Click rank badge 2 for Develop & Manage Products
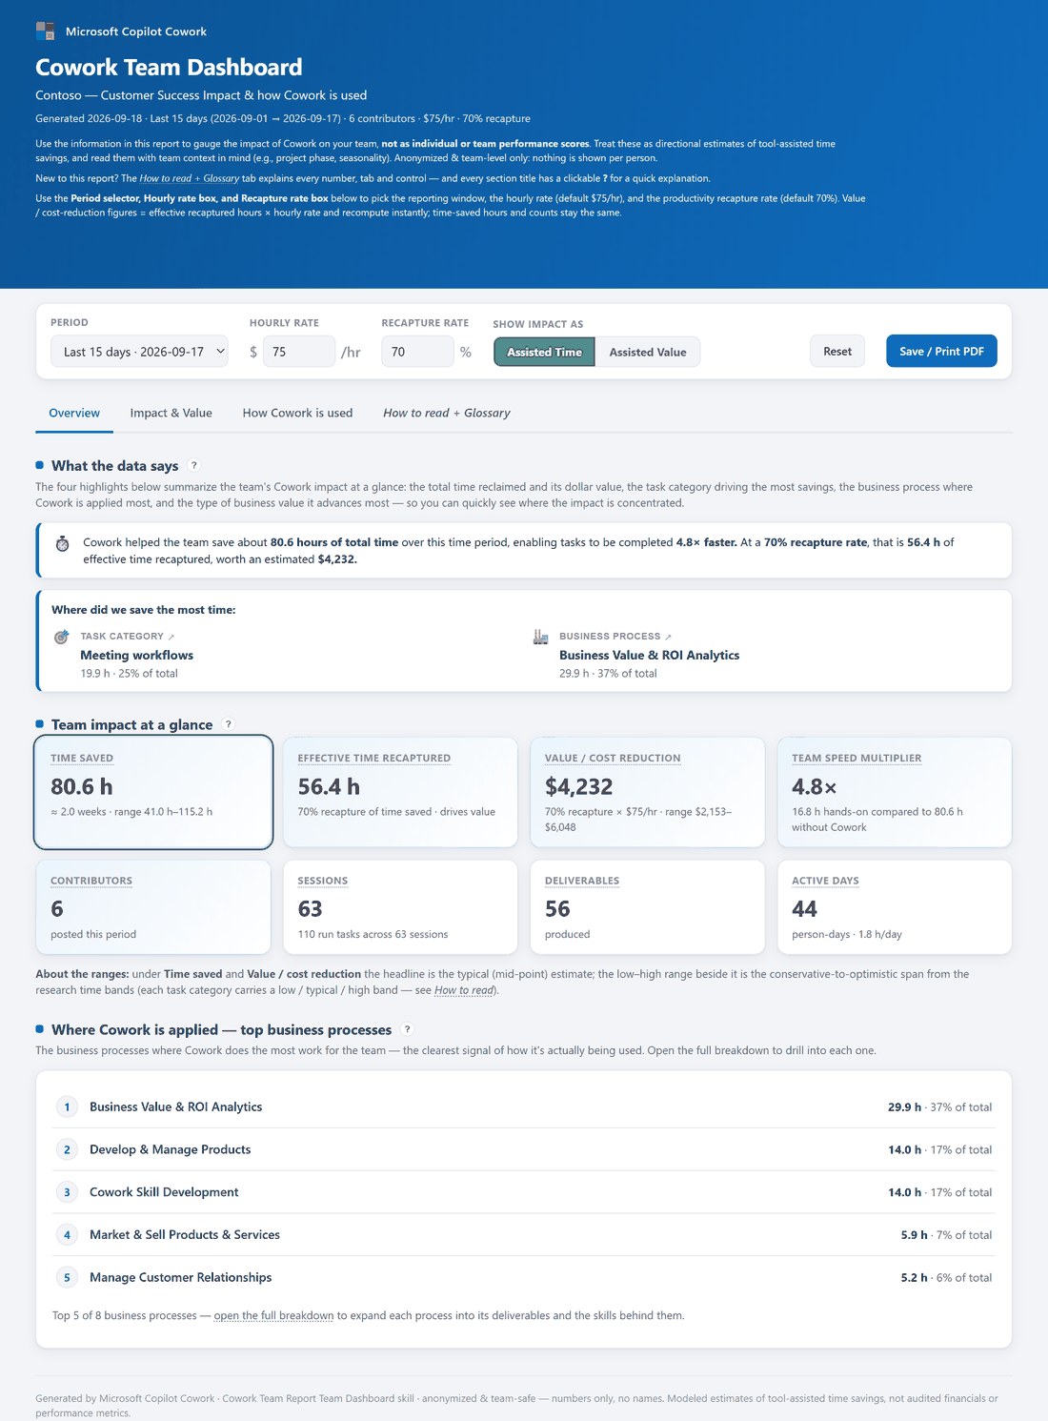The image size is (1048, 1421). click(x=67, y=1149)
